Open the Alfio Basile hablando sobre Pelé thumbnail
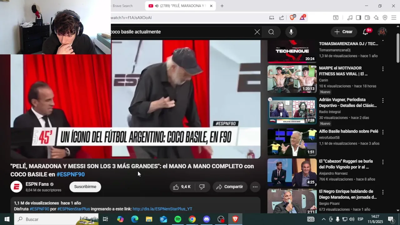 pyautogui.click(x=292, y=142)
